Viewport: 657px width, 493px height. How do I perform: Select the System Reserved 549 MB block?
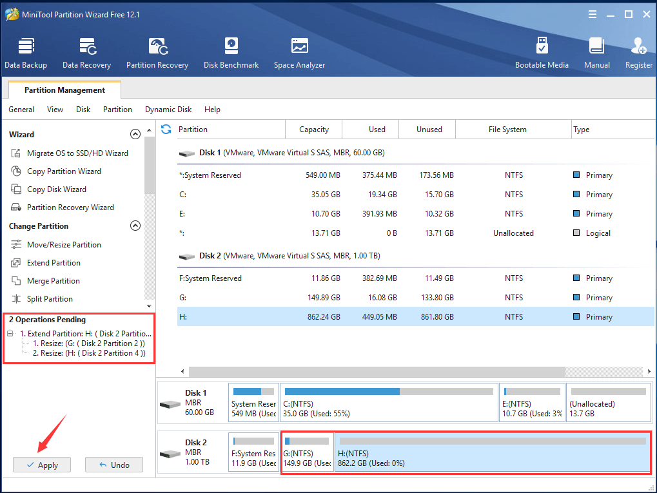click(253, 403)
